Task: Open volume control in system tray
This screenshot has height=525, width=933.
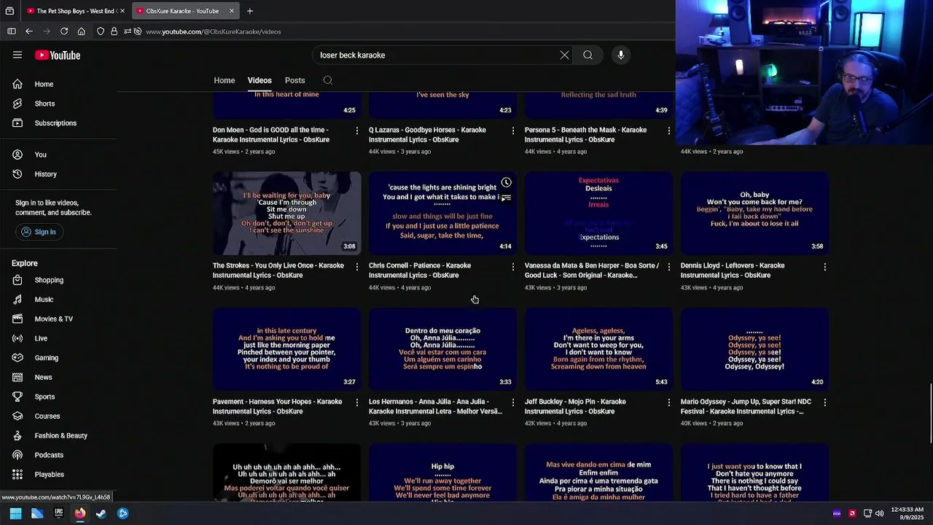Action: [879, 513]
